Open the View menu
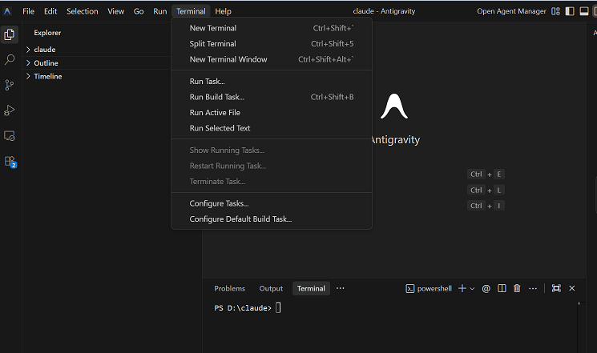Viewport: 597px width, 353px height. click(115, 11)
